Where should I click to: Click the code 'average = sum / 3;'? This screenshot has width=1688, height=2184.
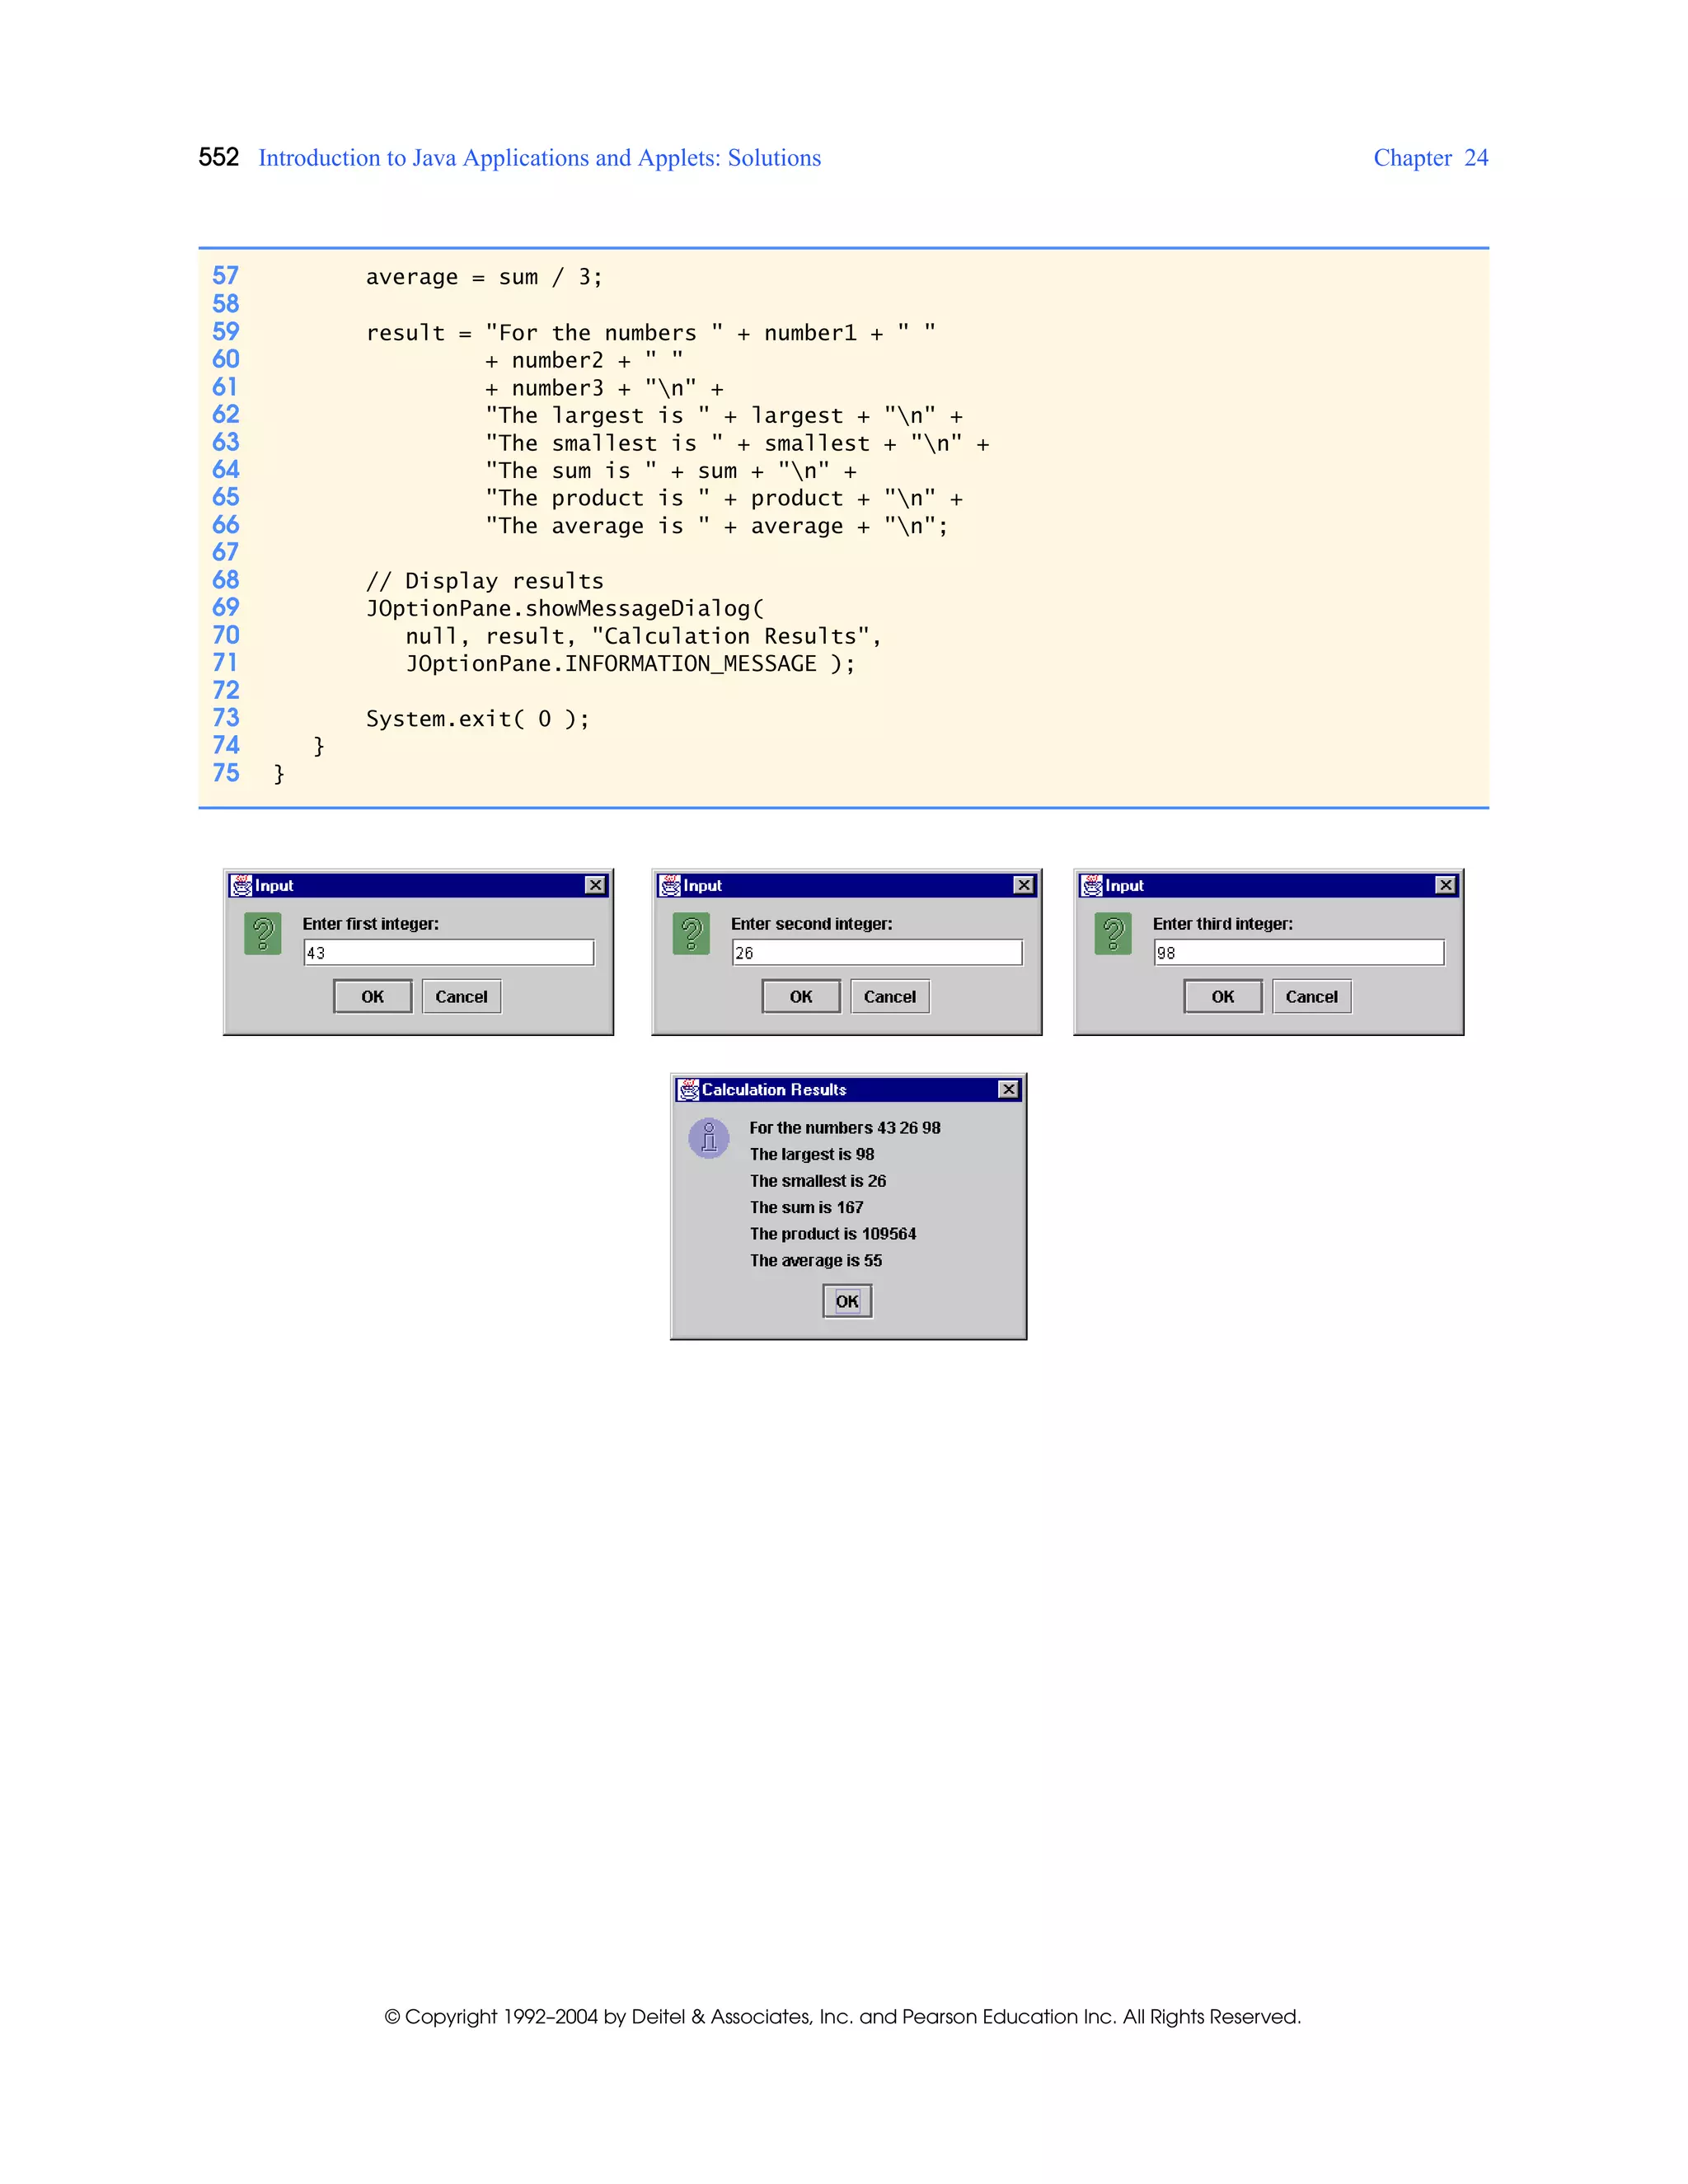coord(484,277)
